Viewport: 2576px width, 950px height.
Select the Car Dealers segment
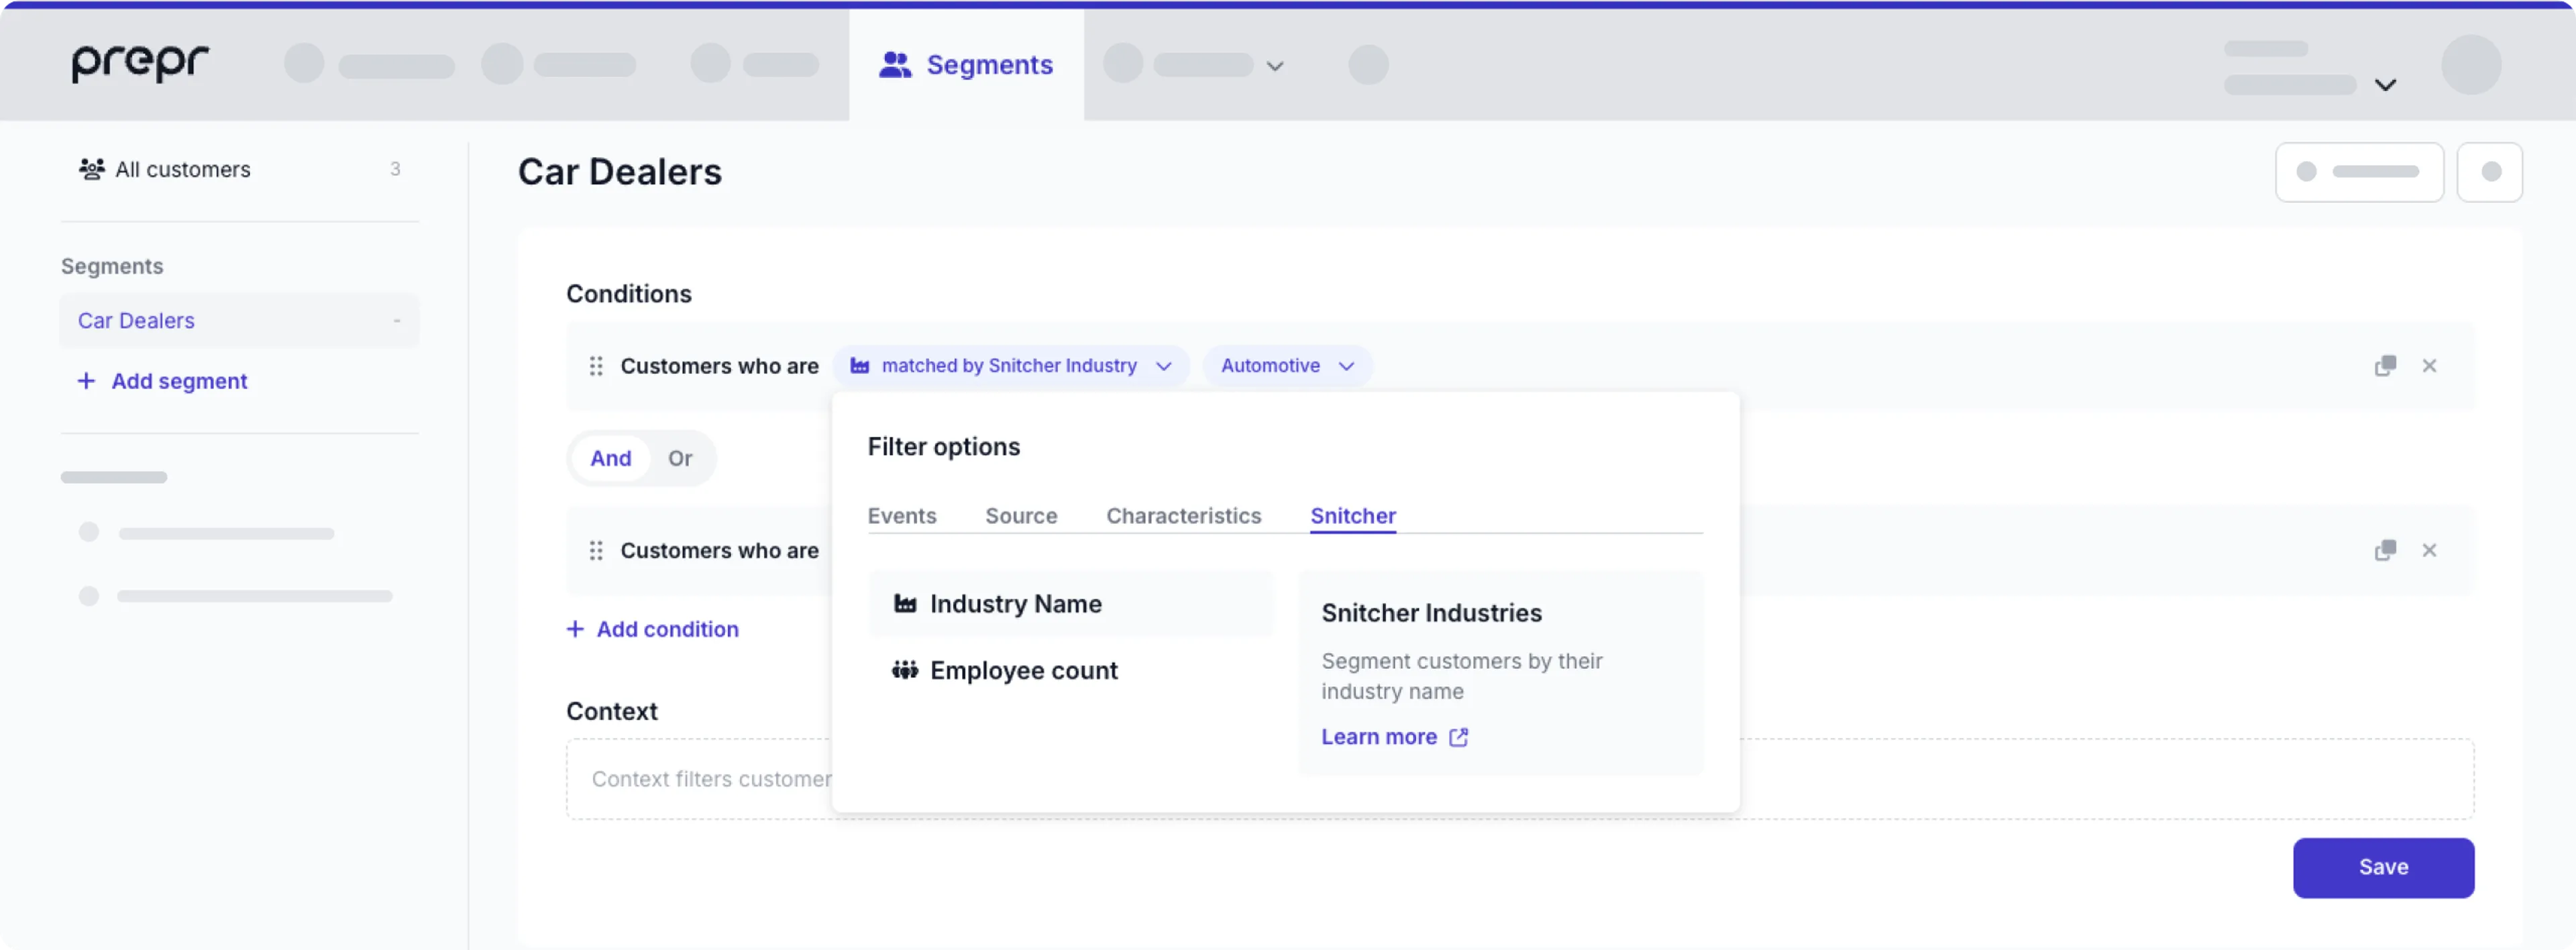click(240, 320)
